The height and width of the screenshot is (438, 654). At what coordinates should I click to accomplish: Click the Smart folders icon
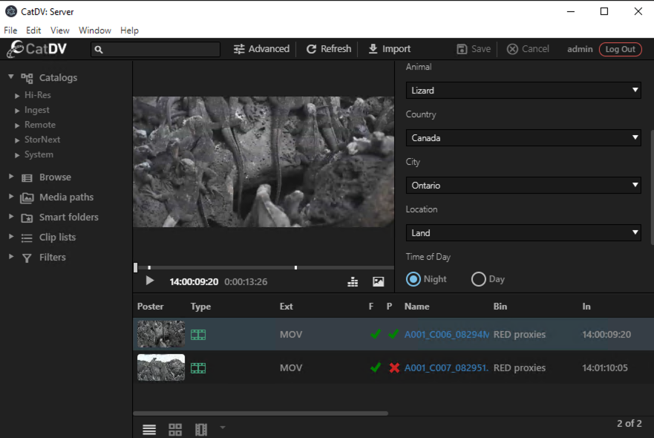point(27,218)
